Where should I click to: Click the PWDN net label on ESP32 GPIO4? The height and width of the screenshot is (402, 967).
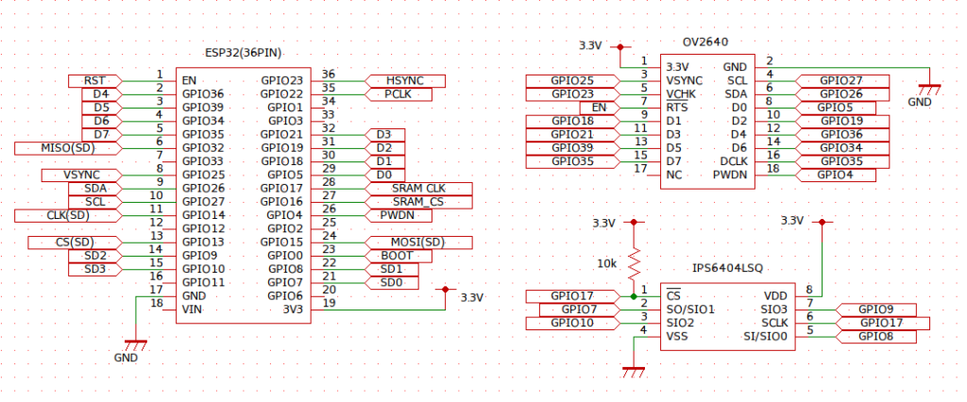tap(399, 215)
